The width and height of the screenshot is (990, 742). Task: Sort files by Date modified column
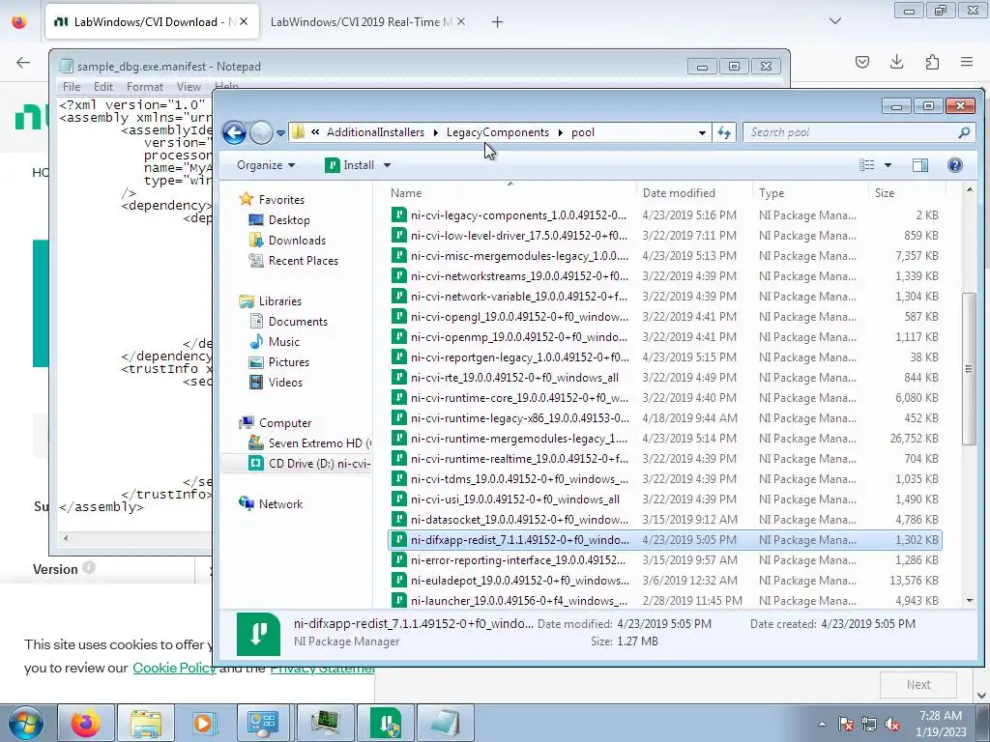coord(694,193)
